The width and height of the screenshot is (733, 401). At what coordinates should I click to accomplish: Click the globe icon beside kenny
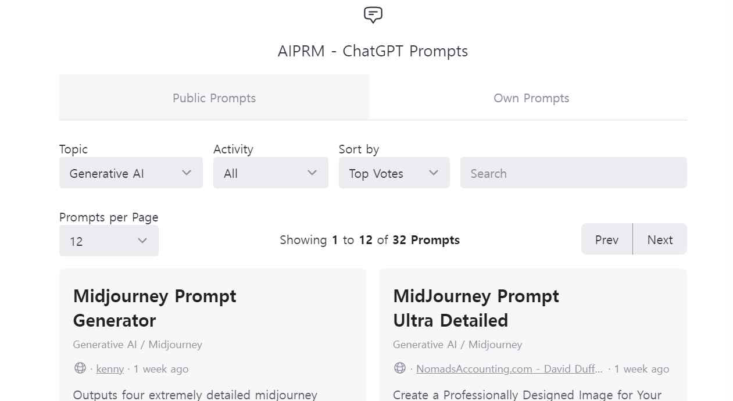coord(80,368)
